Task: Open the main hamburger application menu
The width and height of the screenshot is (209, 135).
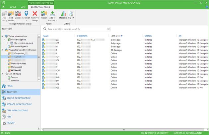Action: click(4, 7)
